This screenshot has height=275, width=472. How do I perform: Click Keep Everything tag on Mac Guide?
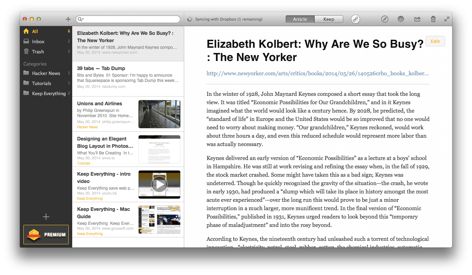click(90, 234)
